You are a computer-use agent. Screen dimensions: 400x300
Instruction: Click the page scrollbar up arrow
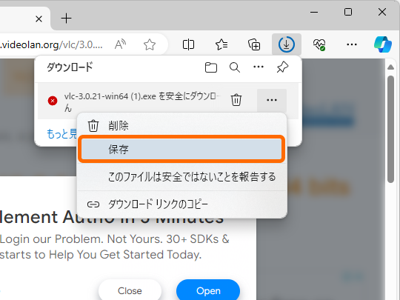(390, 67)
